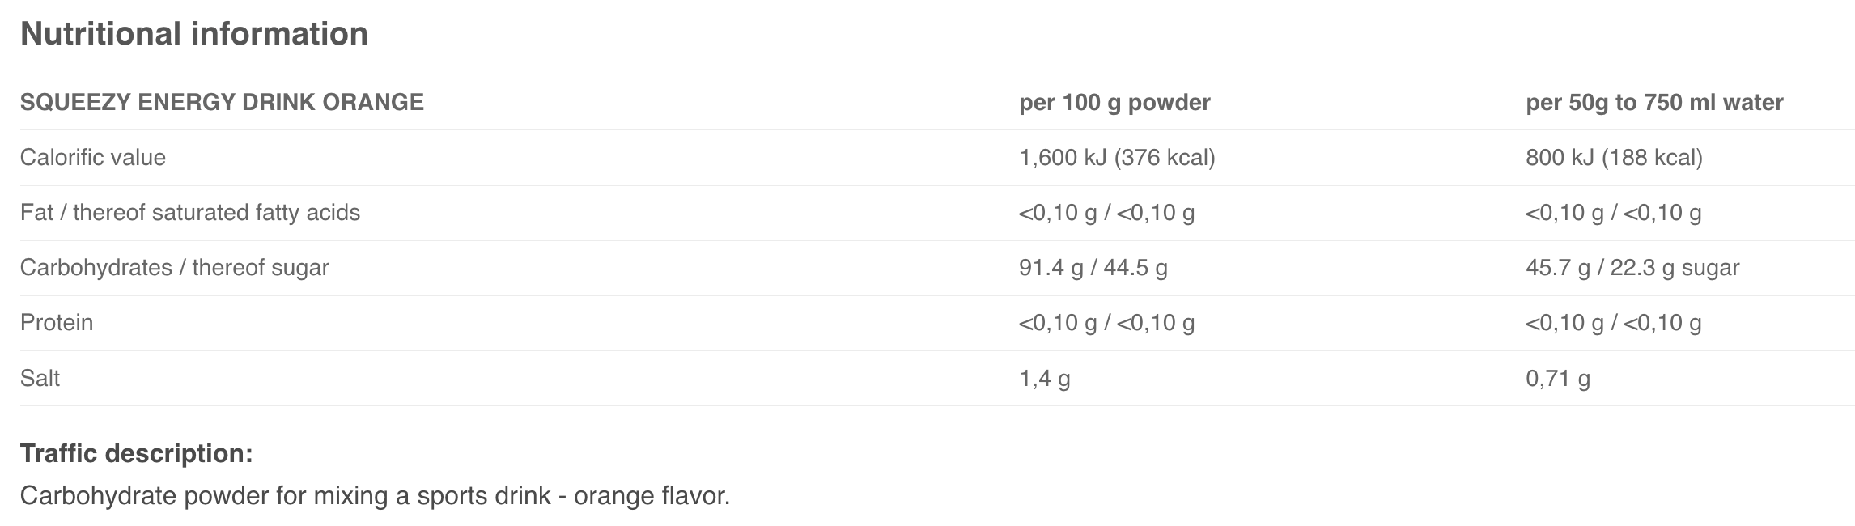Click the Carbohydrate powder description sentence
The height and width of the screenshot is (526, 1855).
pos(375,495)
